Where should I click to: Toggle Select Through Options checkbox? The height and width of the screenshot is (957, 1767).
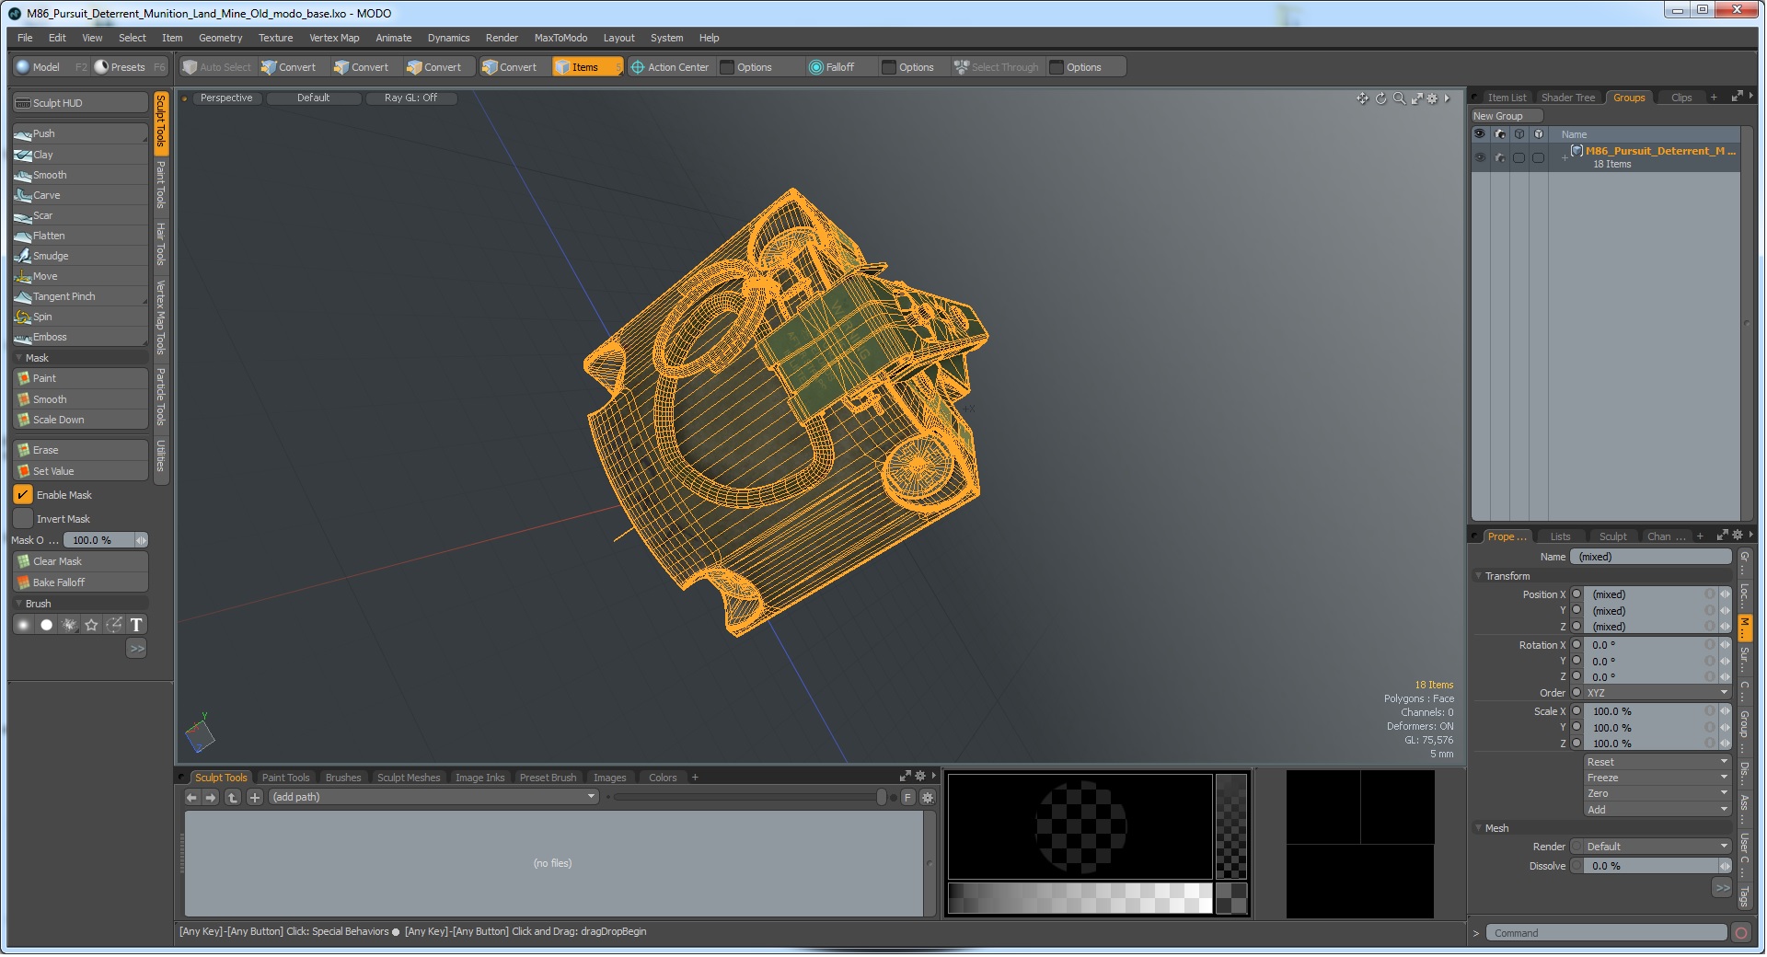click(x=1057, y=67)
